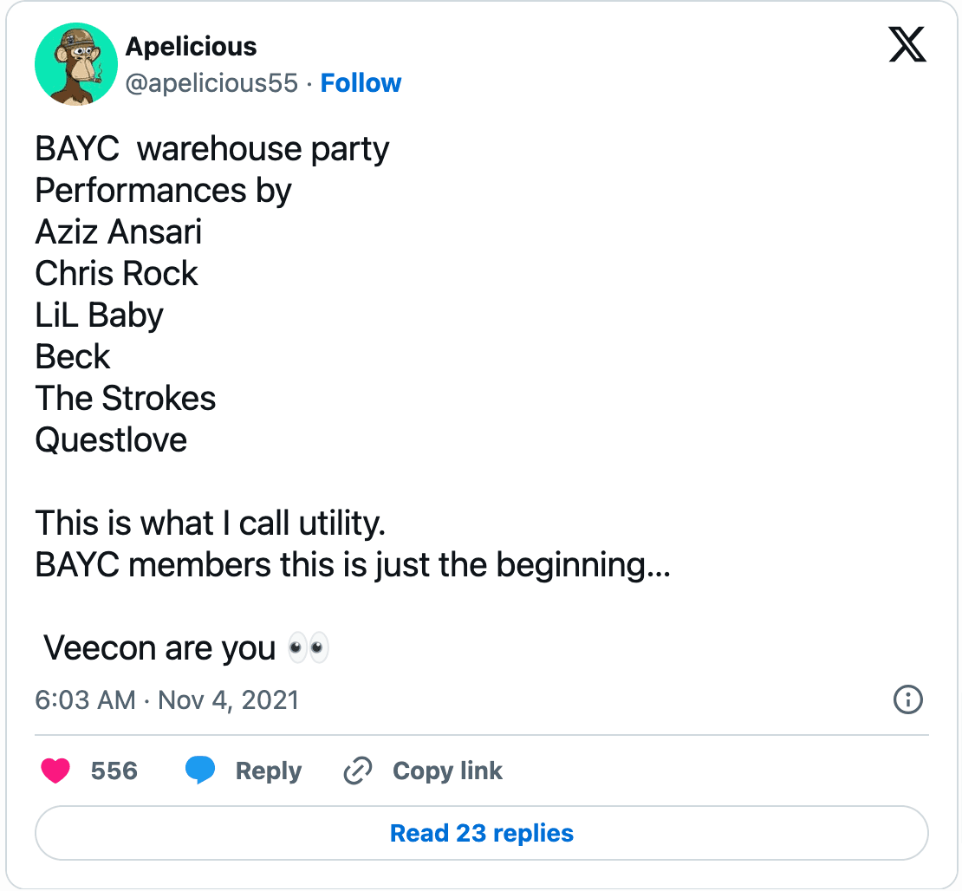Open the tweet info disclosure
Screen dimensions: 962x891
907,700
